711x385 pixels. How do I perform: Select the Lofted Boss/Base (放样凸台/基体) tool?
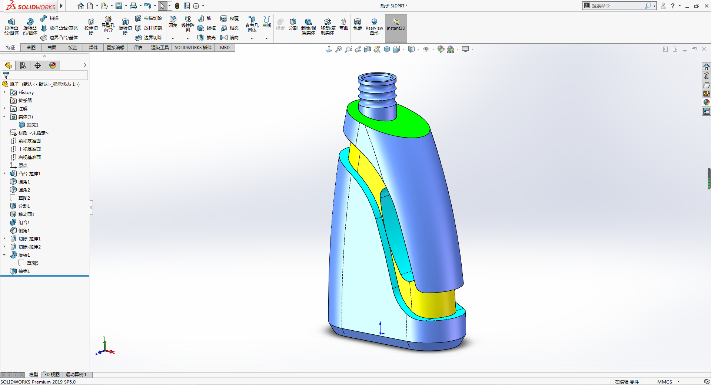point(59,28)
